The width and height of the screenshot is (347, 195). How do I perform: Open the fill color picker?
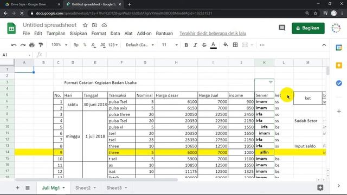click(226, 45)
